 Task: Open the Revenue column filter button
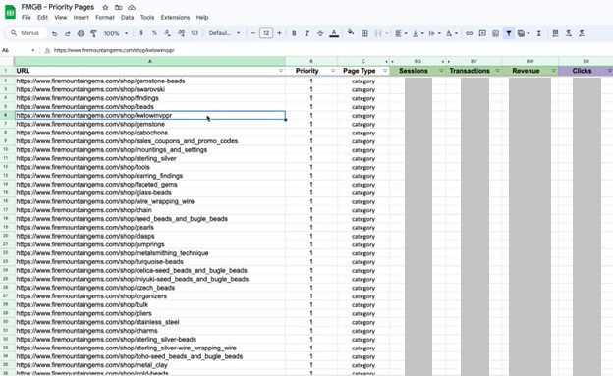pos(554,71)
